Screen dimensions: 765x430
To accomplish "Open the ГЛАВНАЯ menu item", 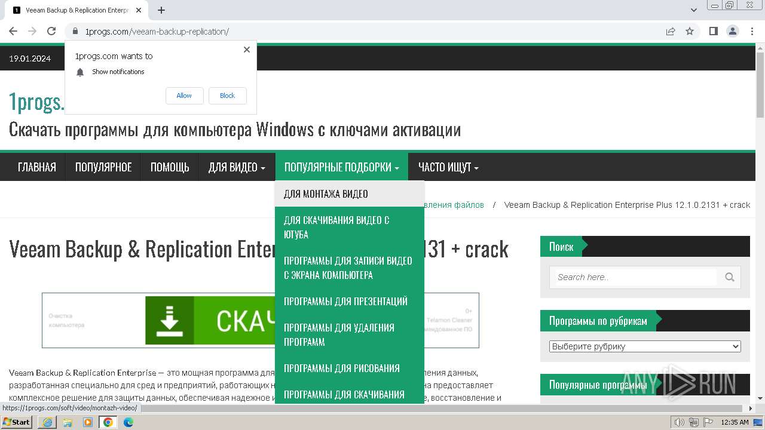I will pyautogui.click(x=37, y=167).
